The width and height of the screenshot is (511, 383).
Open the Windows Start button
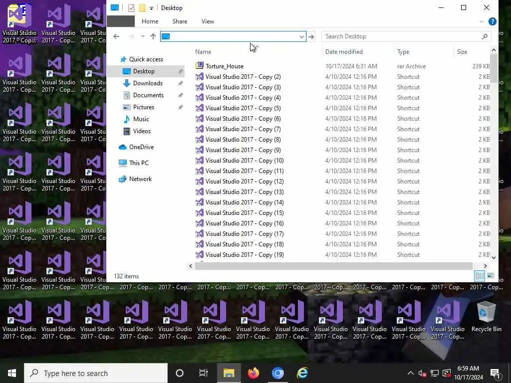coord(12,373)
